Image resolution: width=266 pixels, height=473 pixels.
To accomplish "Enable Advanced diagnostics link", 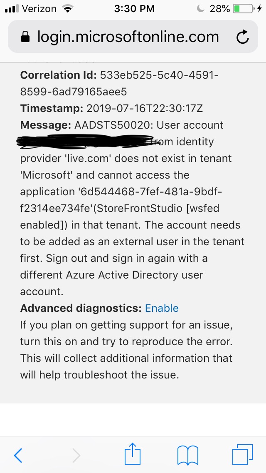I will click(162, 308).
